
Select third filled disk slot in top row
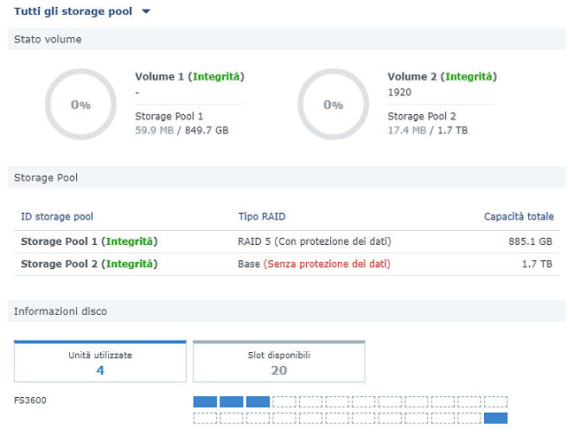click(x=257, y=402)
